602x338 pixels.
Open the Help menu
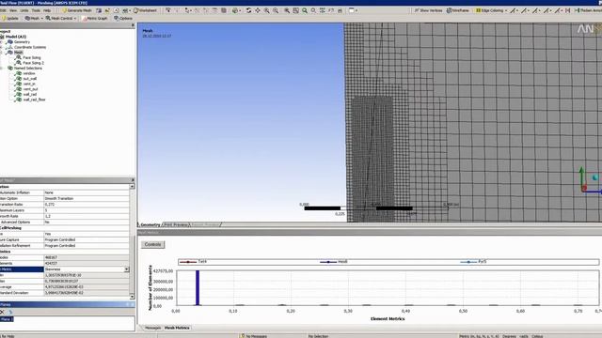(47, 10)
